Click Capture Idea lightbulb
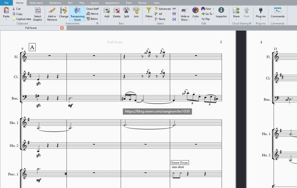 [x=22, y=19]
